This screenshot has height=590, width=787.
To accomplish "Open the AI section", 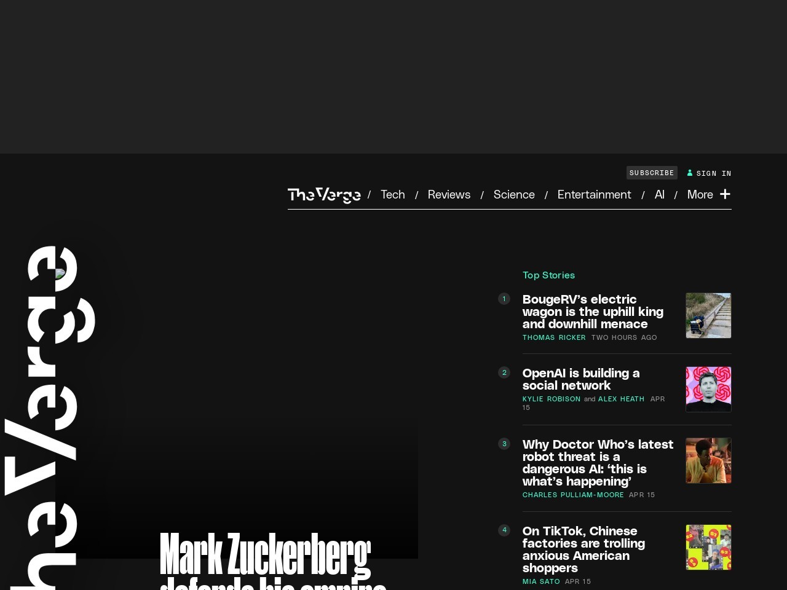I will coord(660,194).
